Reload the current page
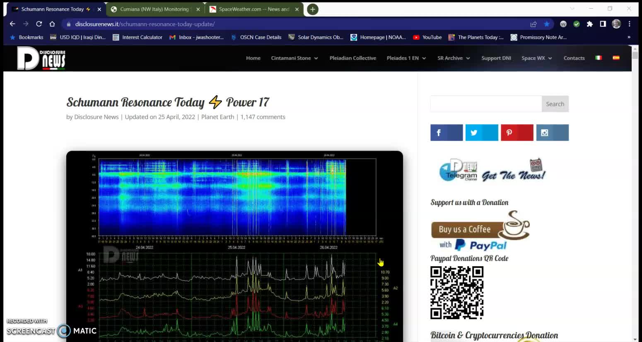The height and width of the screenshot is (342, 642). click(x=39, y=24)
